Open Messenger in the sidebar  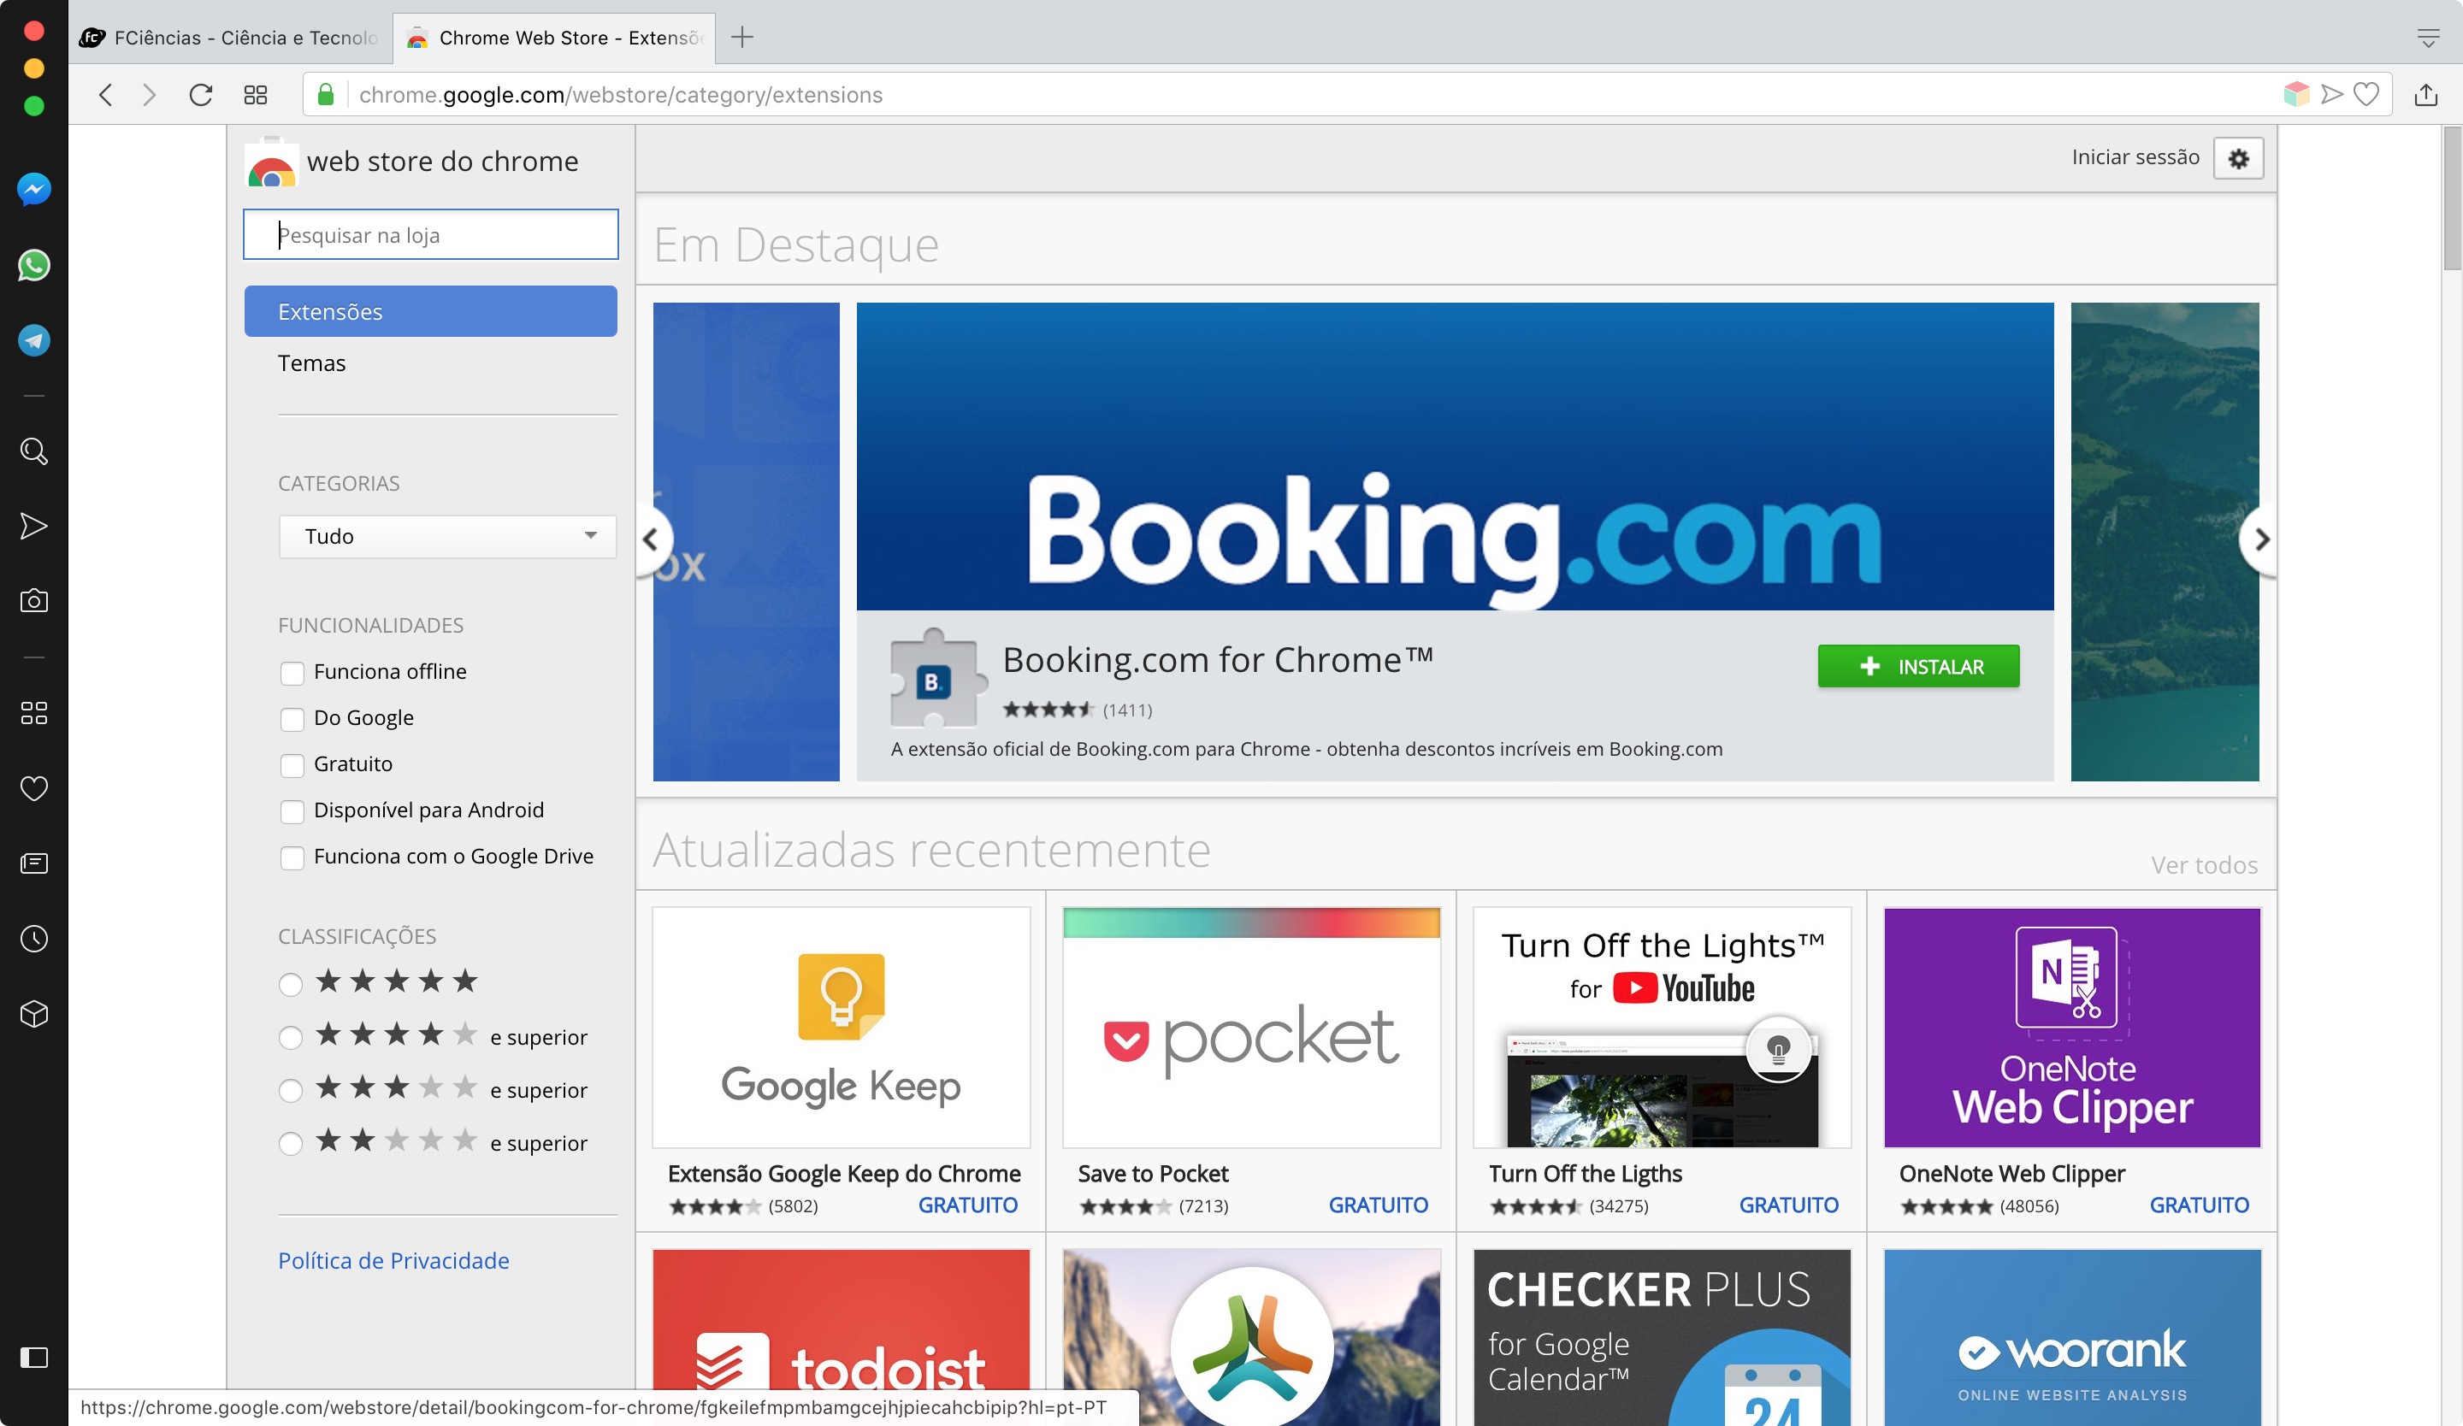point(34,190)
